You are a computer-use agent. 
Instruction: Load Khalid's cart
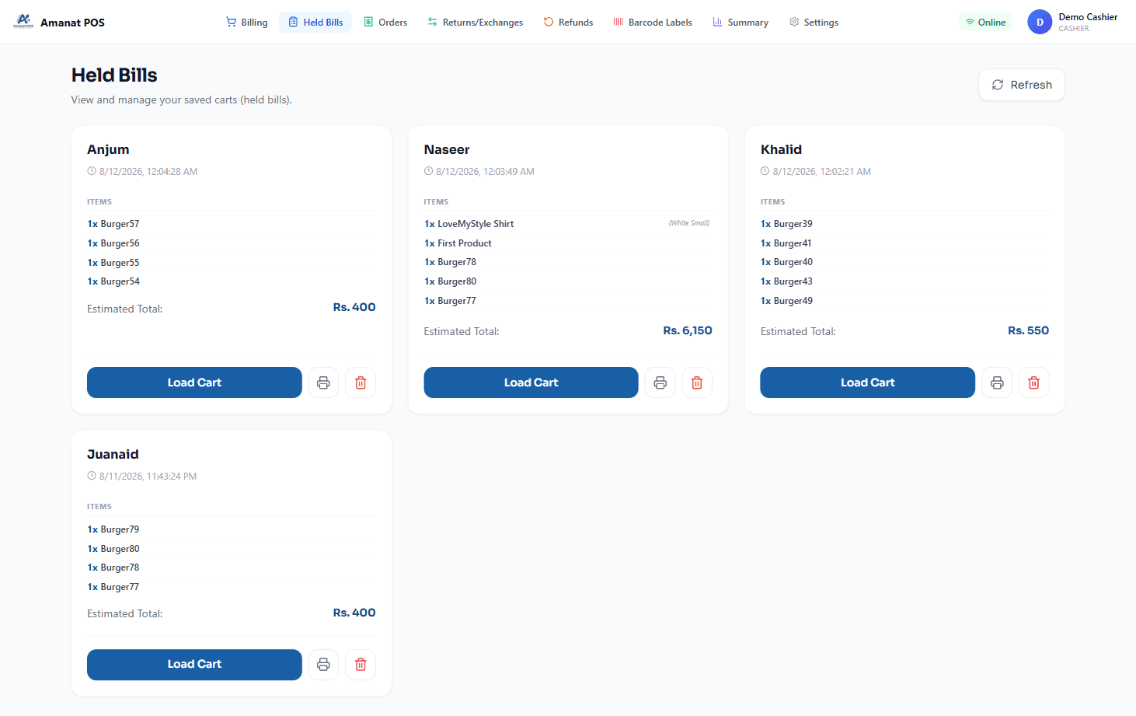click(x=867, y=382)
